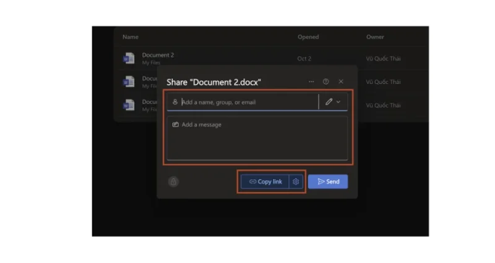
Task: Click the Add a name, group, or email field
Action: pos(243,102)
